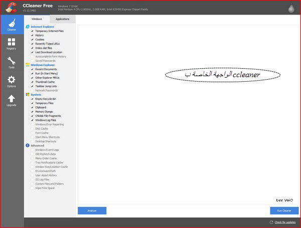Screen dimensions: 301x228
Task: Switch to the Applications tab
Action: [62, 19]
